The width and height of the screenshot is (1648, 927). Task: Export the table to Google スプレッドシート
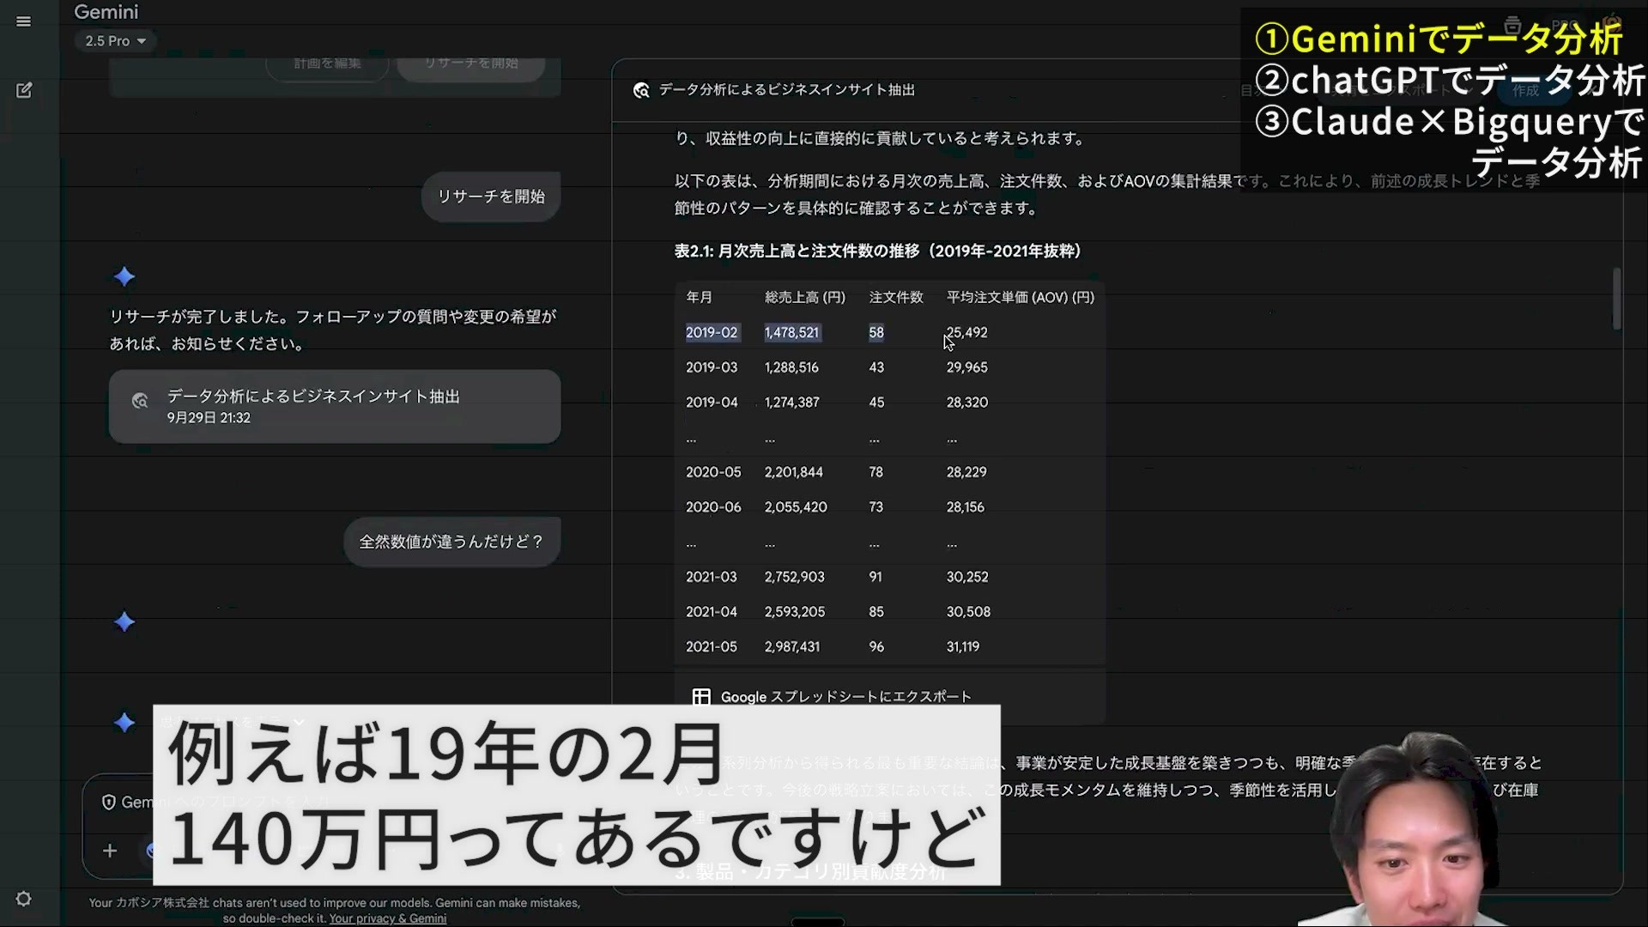click(x=845, y=697)
